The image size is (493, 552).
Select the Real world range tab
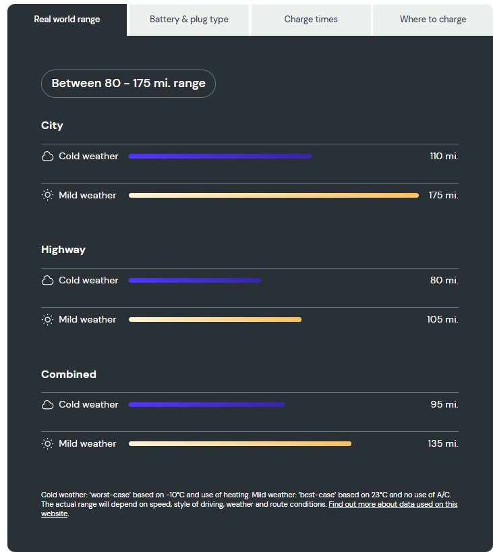coord(67,20)
